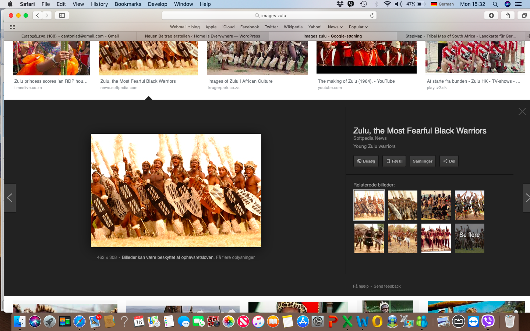Click the Besøg button

coord(366,161)
